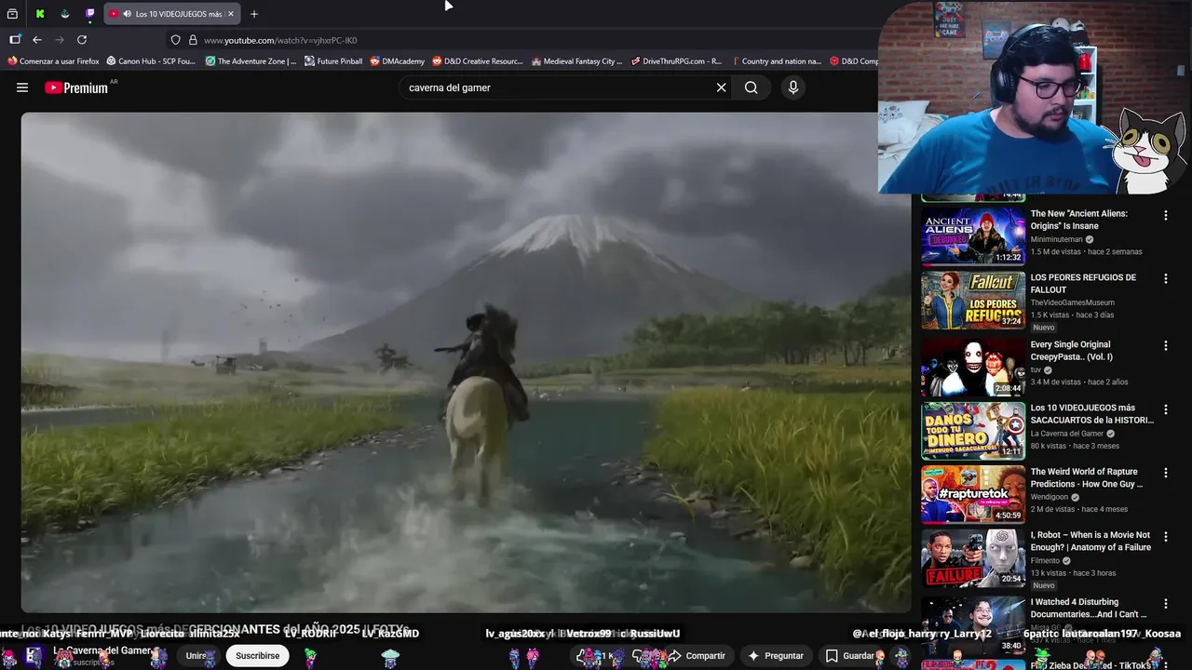Click channel name 'Miniminuteman'
The image size is (1192, 670).
pos(1056,239)
